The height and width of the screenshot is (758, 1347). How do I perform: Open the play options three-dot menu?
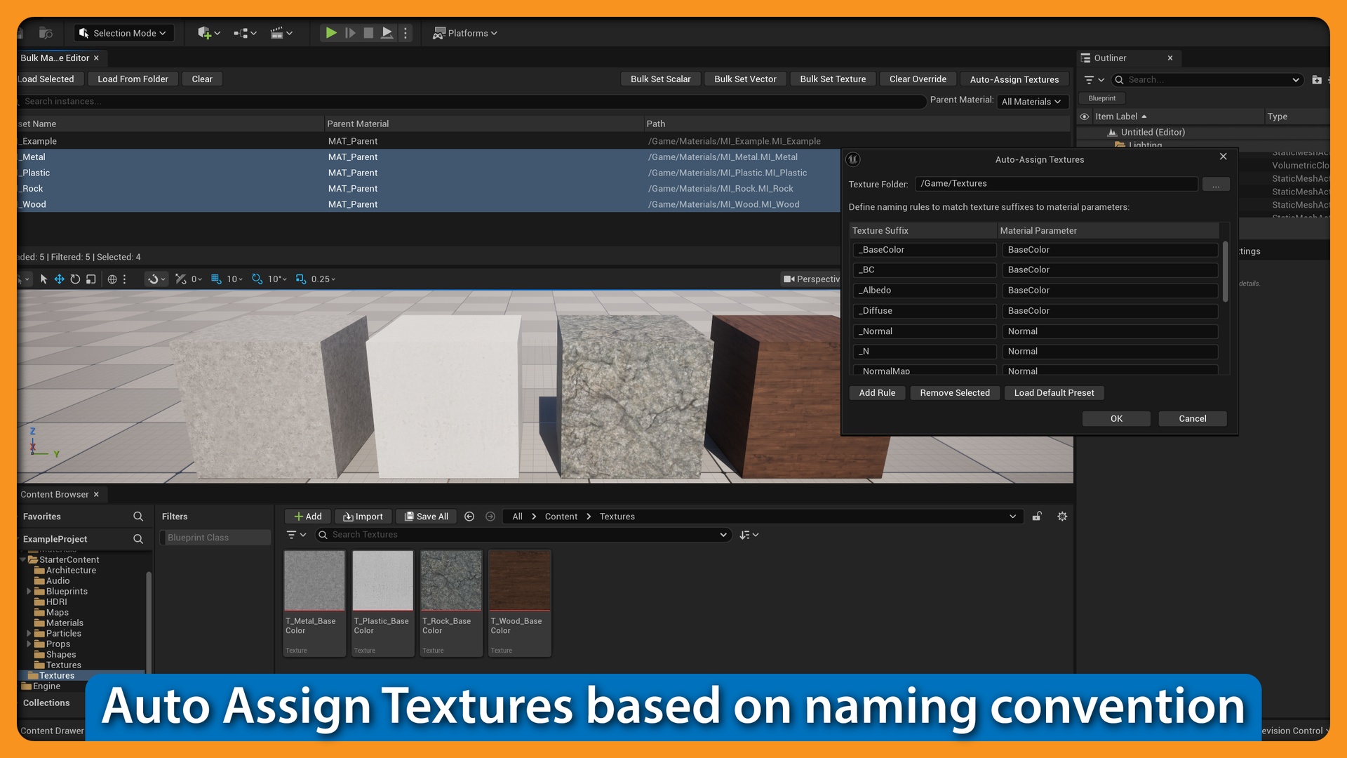click(x=406, y=33)
